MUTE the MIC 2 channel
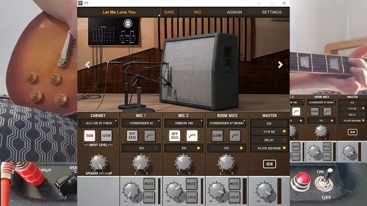This screenshot has height=206, width=367. (192, 184)
